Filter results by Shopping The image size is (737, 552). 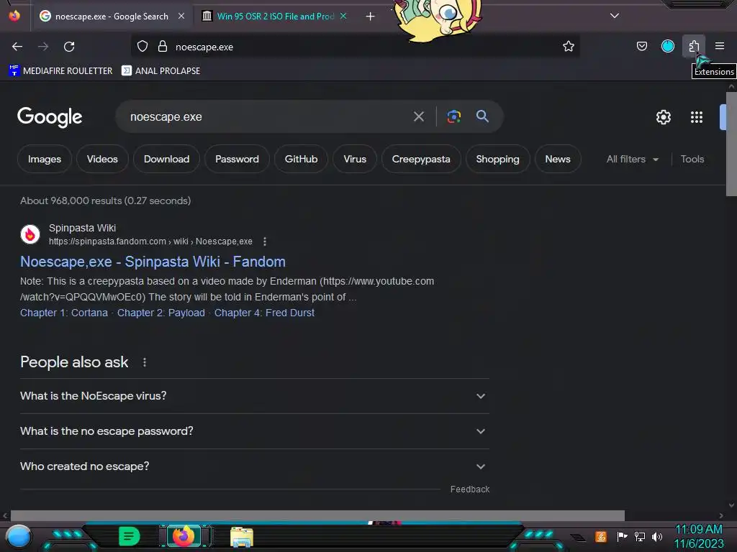coord(498,159)
